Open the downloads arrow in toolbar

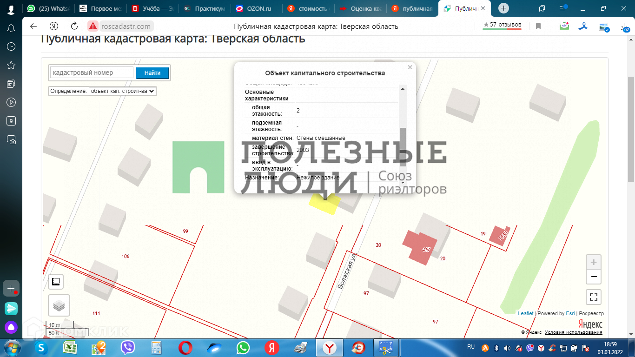(x=625, y=27)
